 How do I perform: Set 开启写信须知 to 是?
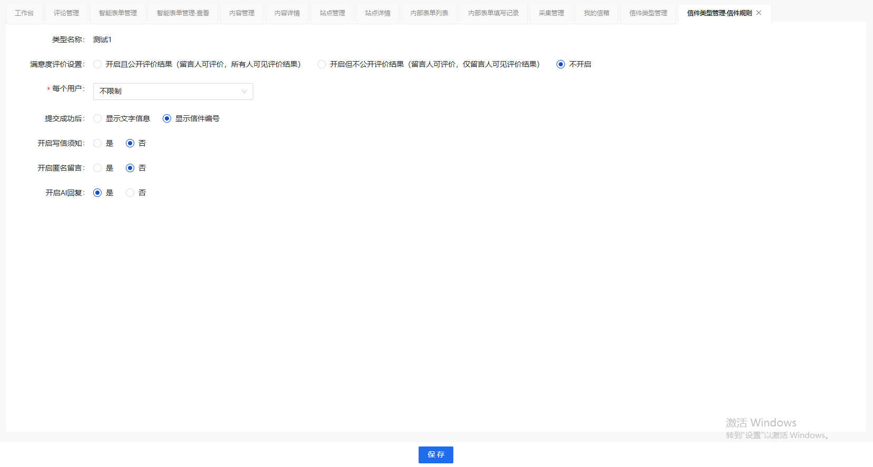(x=97, y=143)
